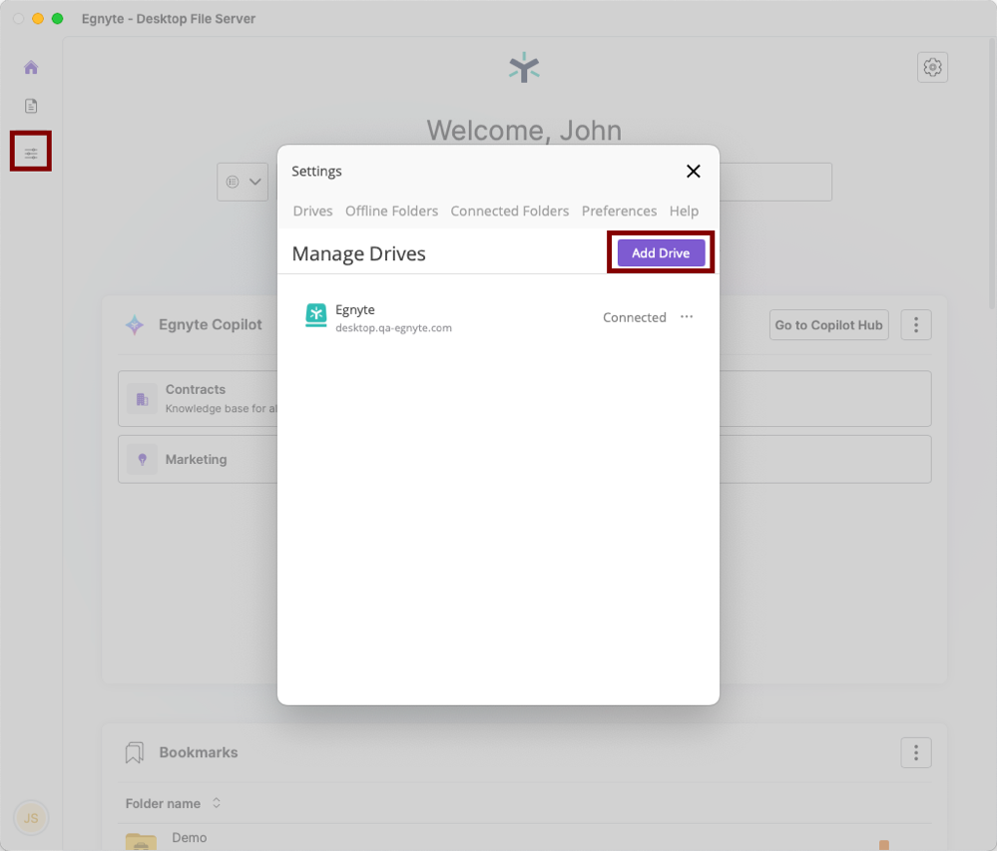Image resolution: width=997 pixels, height=851 pixels.
Task: Click the vertical scrollbar on the right
Action: tap(993, 173)
